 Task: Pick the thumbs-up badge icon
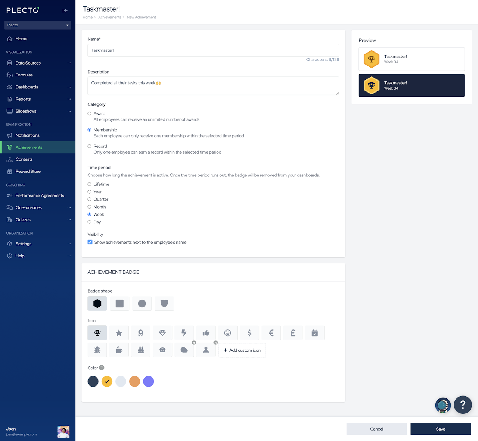click(x=206, y=333)
